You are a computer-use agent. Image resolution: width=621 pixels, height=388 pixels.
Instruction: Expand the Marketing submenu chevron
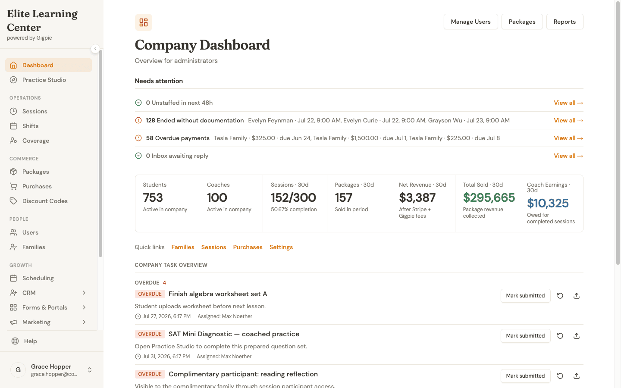[x=84, y=322]
